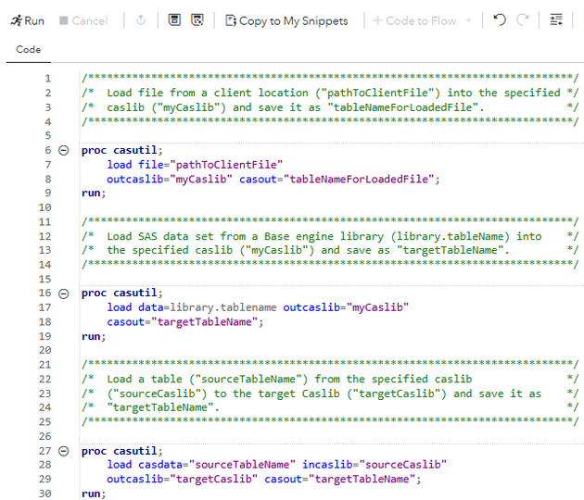Click the save-as icon in toolbar
This screenshot has height=500, width=584.
pos(197,20)
